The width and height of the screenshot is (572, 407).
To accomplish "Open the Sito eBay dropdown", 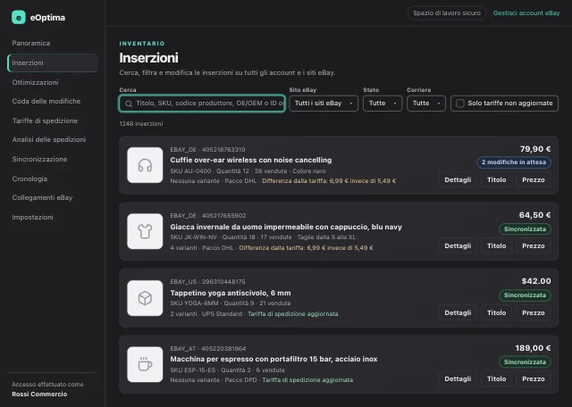I will (x=324, y=104).
